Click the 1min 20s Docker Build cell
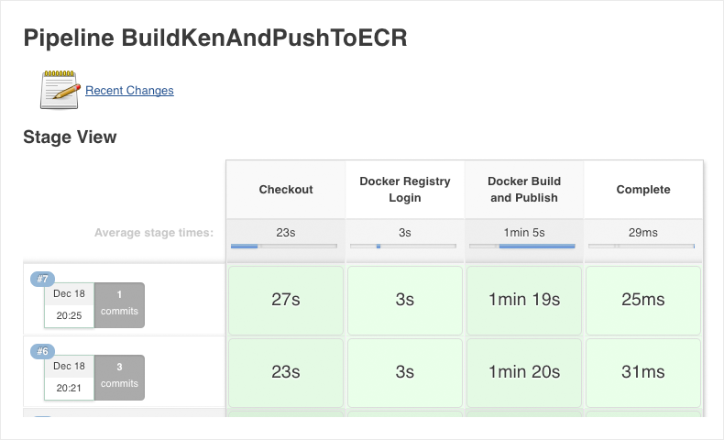 point(524,372)
